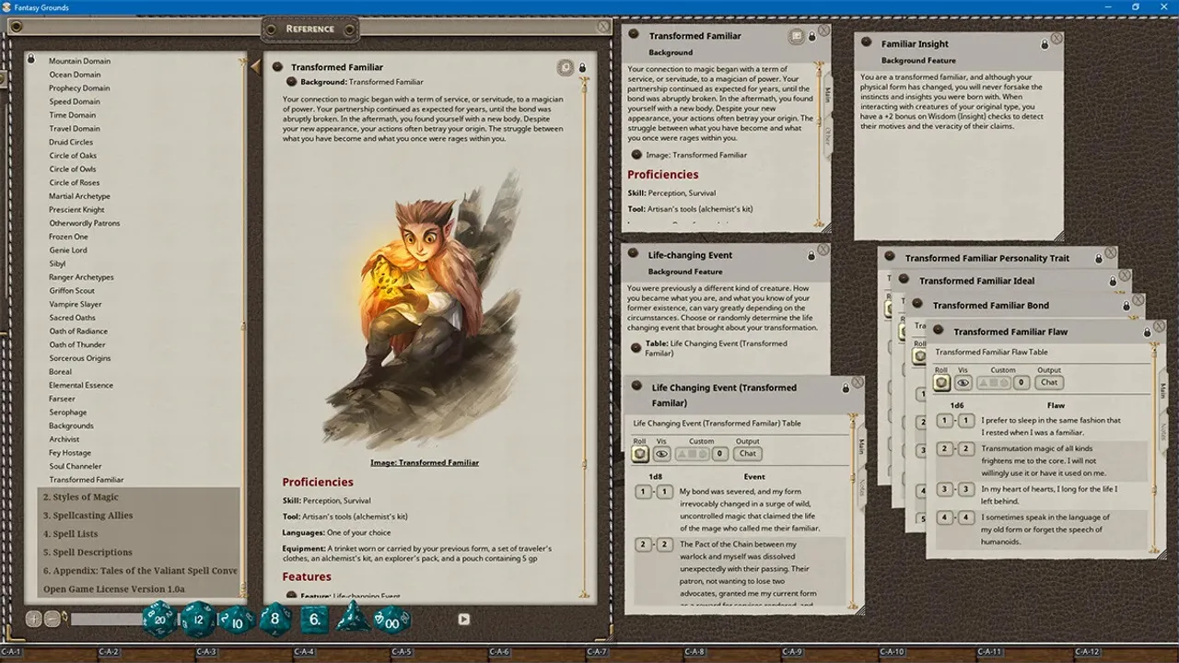Click share icon in Transformed Familiar Background window
Image resolution: width=1179 pixels, height=663 pixels.
797,36
